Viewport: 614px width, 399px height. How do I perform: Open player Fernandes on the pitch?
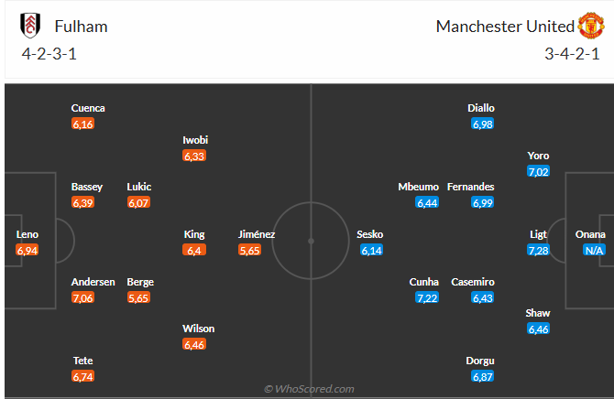click(470, 187)
